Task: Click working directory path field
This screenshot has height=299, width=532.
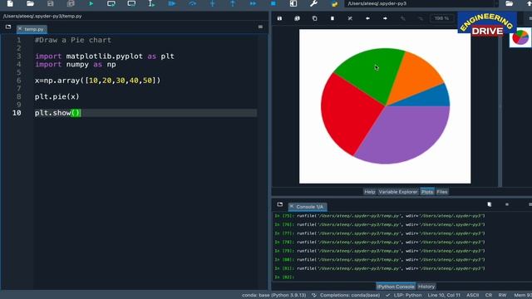Action: click(x=419, y=3)
